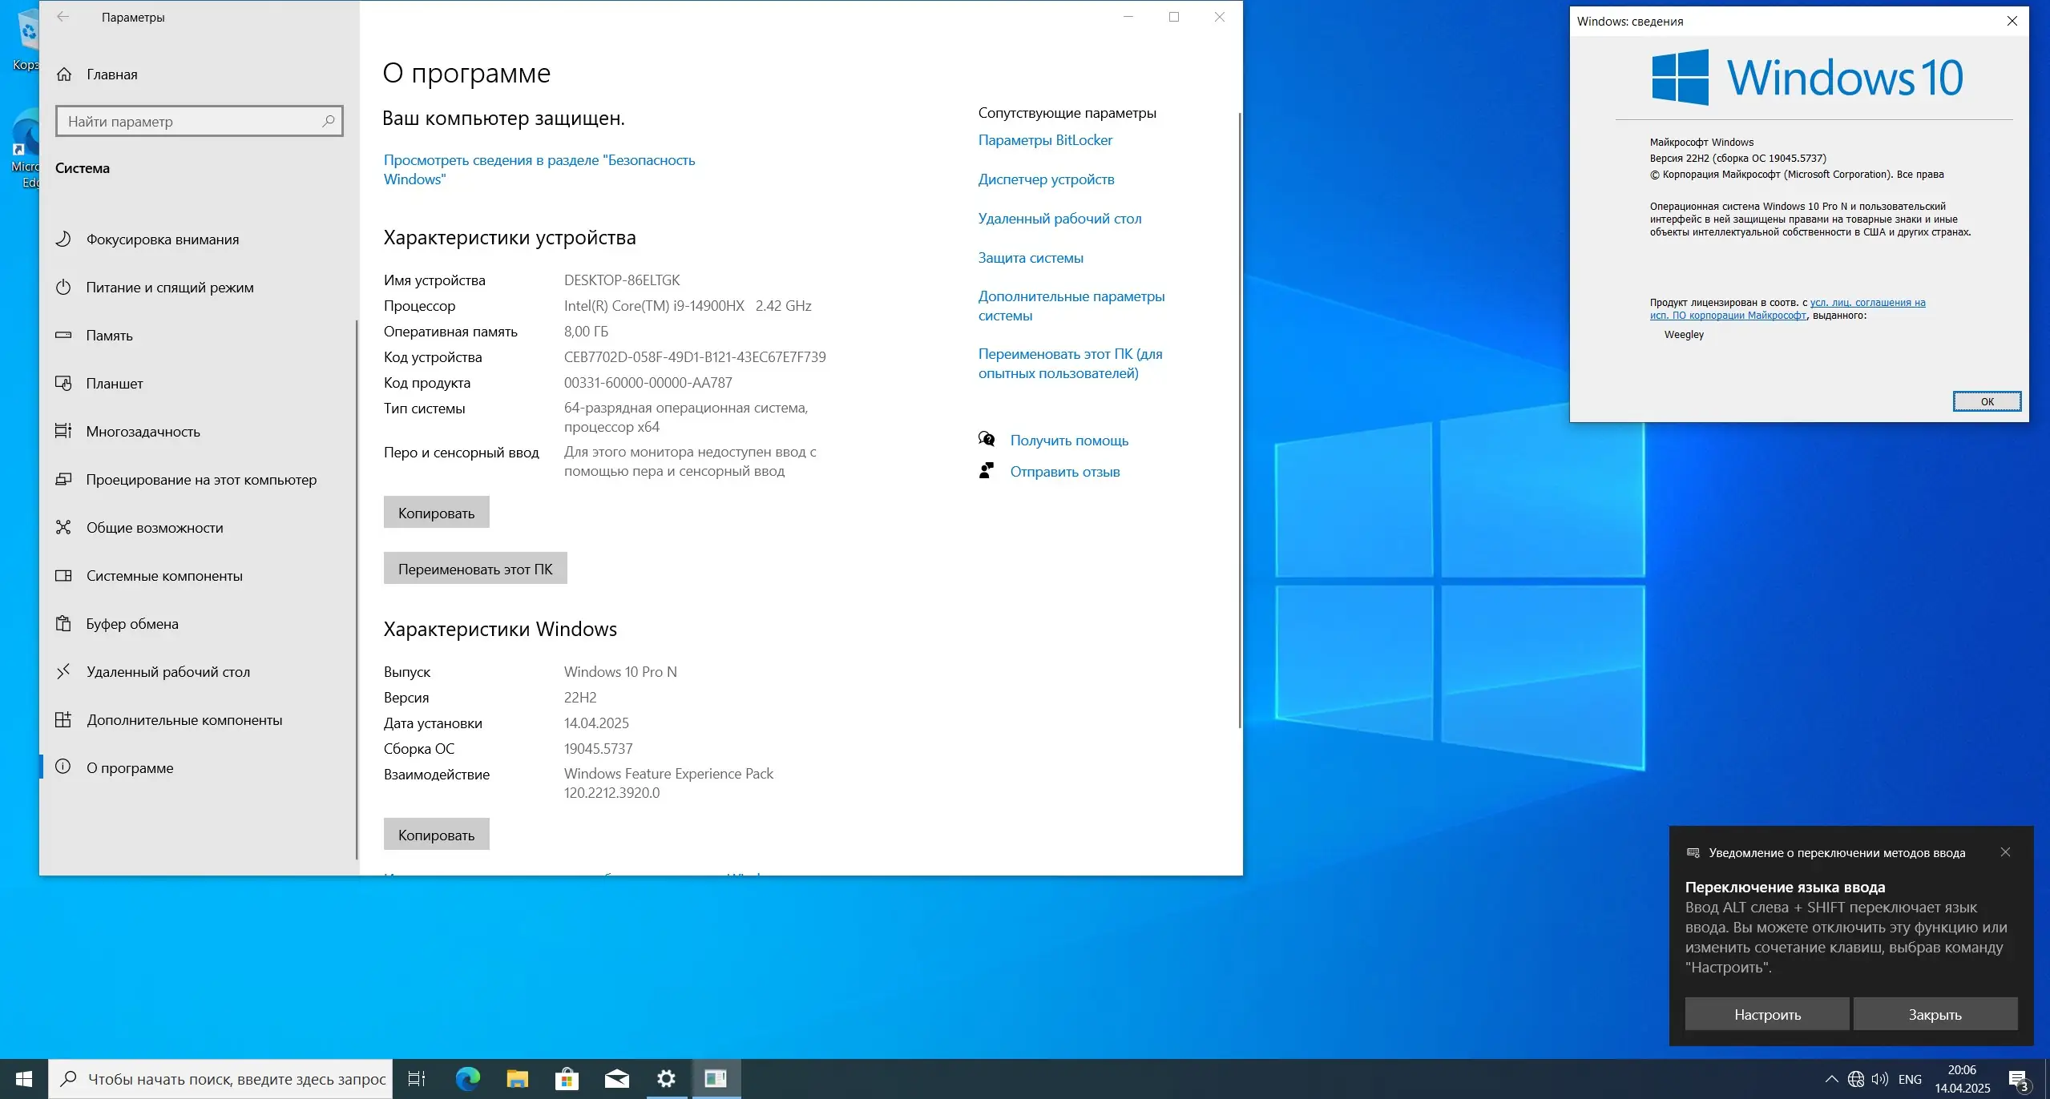The height and width of the screenshot is (1099, 2050).
Task: Click the Microsoft Store taskbar icon
Action: click(567, 1079)
